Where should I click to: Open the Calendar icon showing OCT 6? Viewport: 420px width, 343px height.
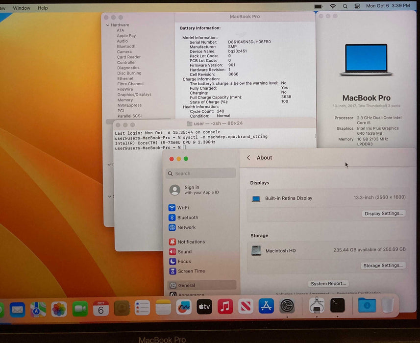point(101,308)
